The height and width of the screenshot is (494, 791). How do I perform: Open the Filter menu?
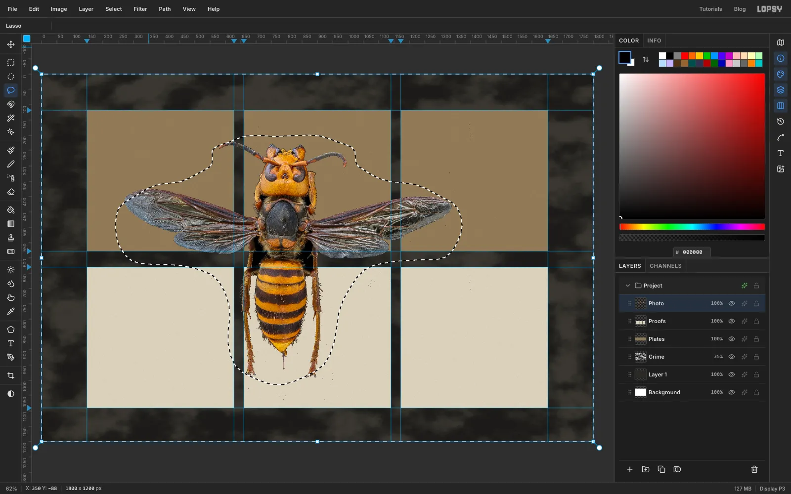tap(140, 9)
